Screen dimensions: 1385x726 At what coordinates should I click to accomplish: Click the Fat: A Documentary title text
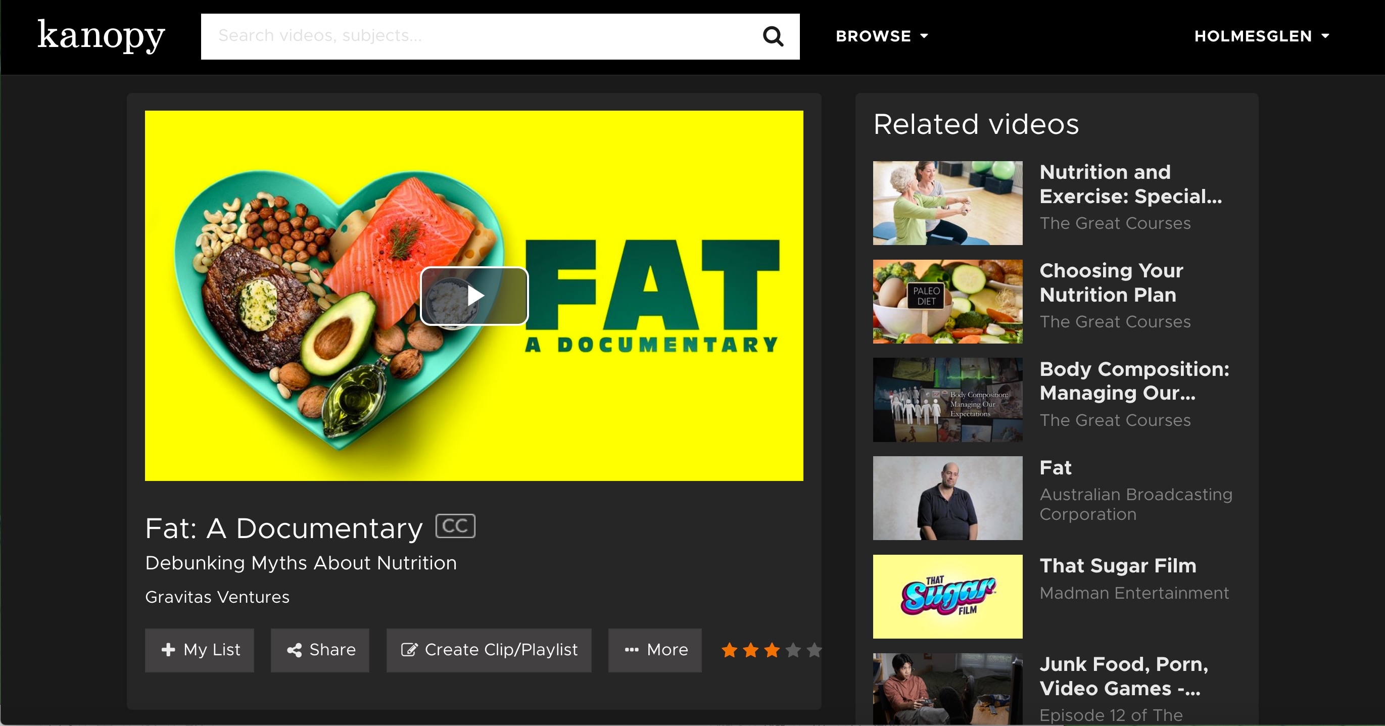coord(284,528)
